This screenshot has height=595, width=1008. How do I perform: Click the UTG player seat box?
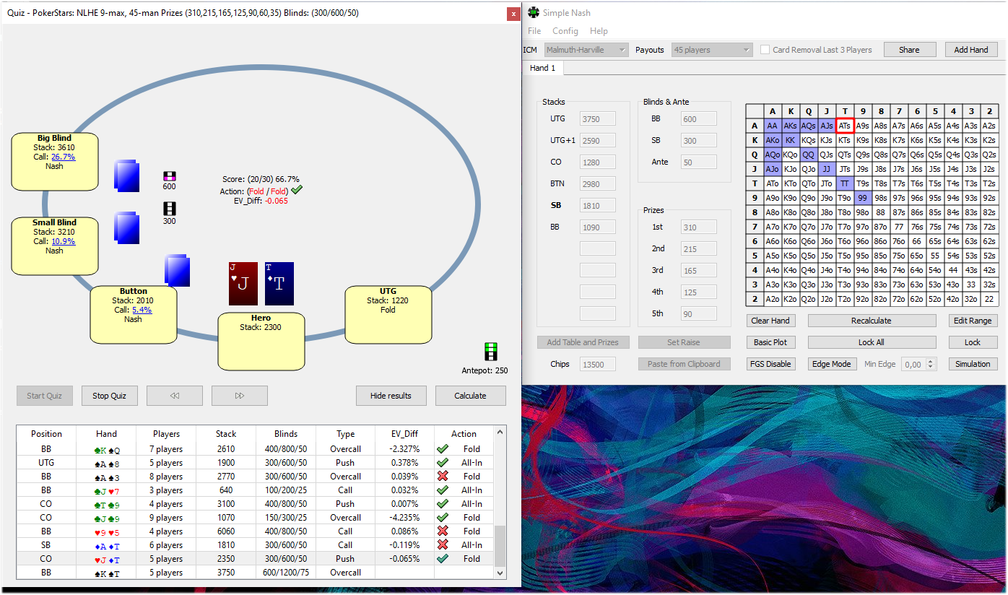[x=388, y=315]
